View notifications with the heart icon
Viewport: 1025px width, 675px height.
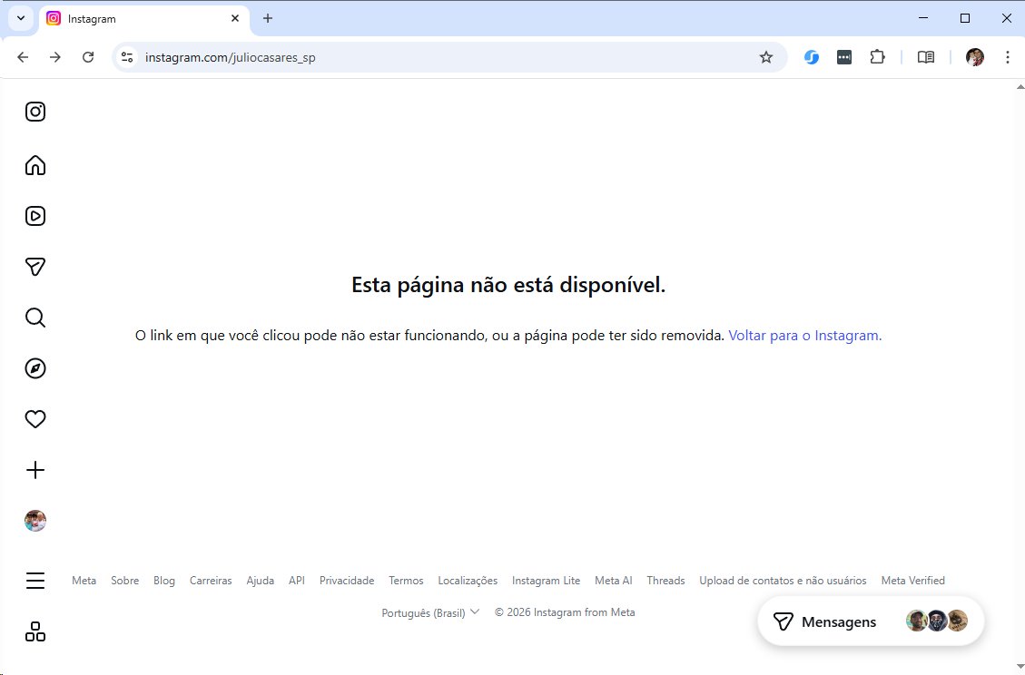pyautogui.click(x=34, y=418)
